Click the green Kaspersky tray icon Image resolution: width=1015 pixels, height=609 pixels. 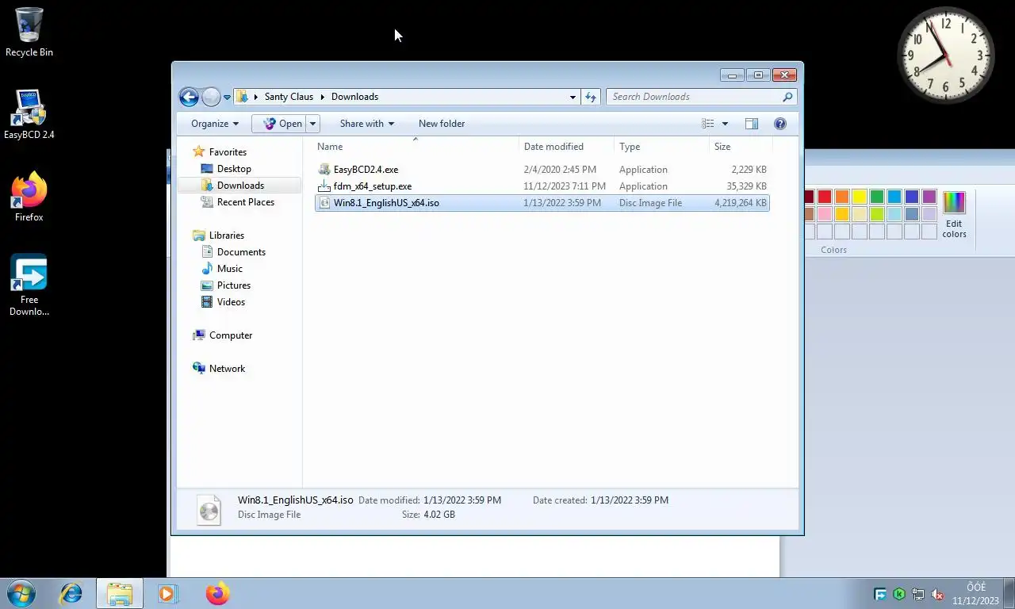click(x=899, y=594)
